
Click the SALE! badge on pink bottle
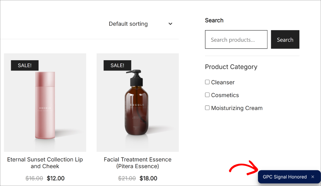pos(25,65)
